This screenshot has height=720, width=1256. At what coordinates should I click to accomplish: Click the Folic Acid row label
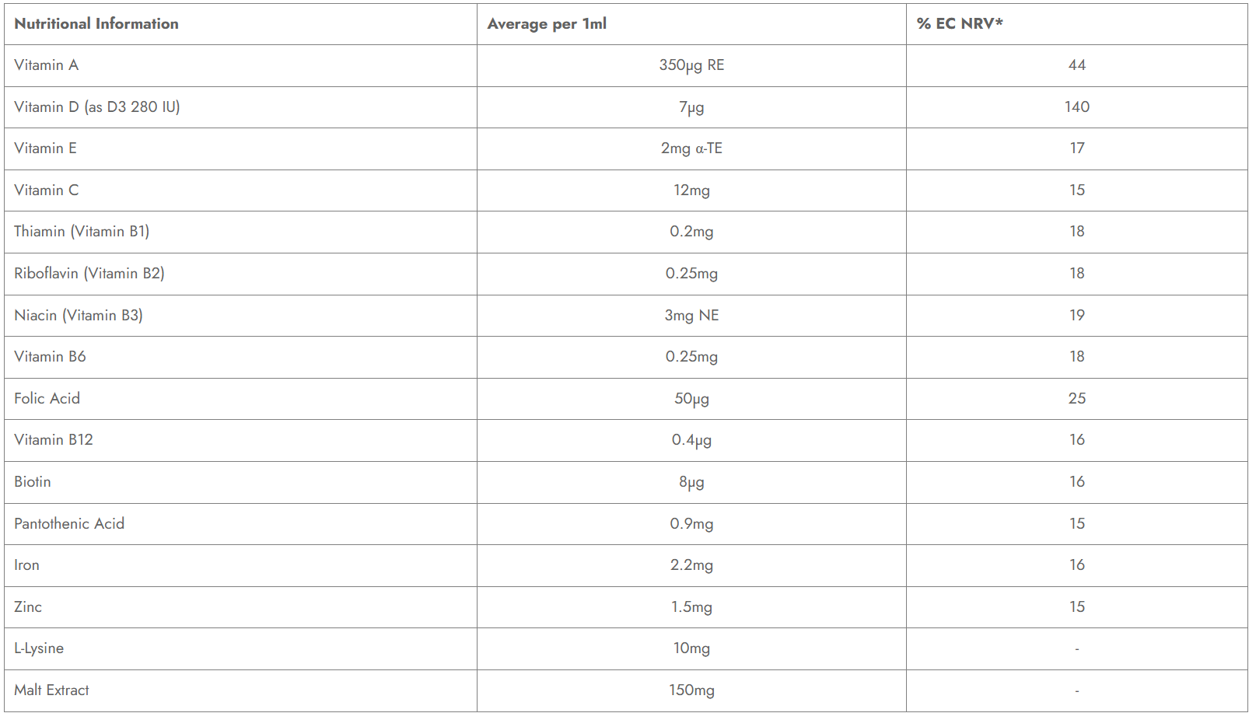pos(47,399)
